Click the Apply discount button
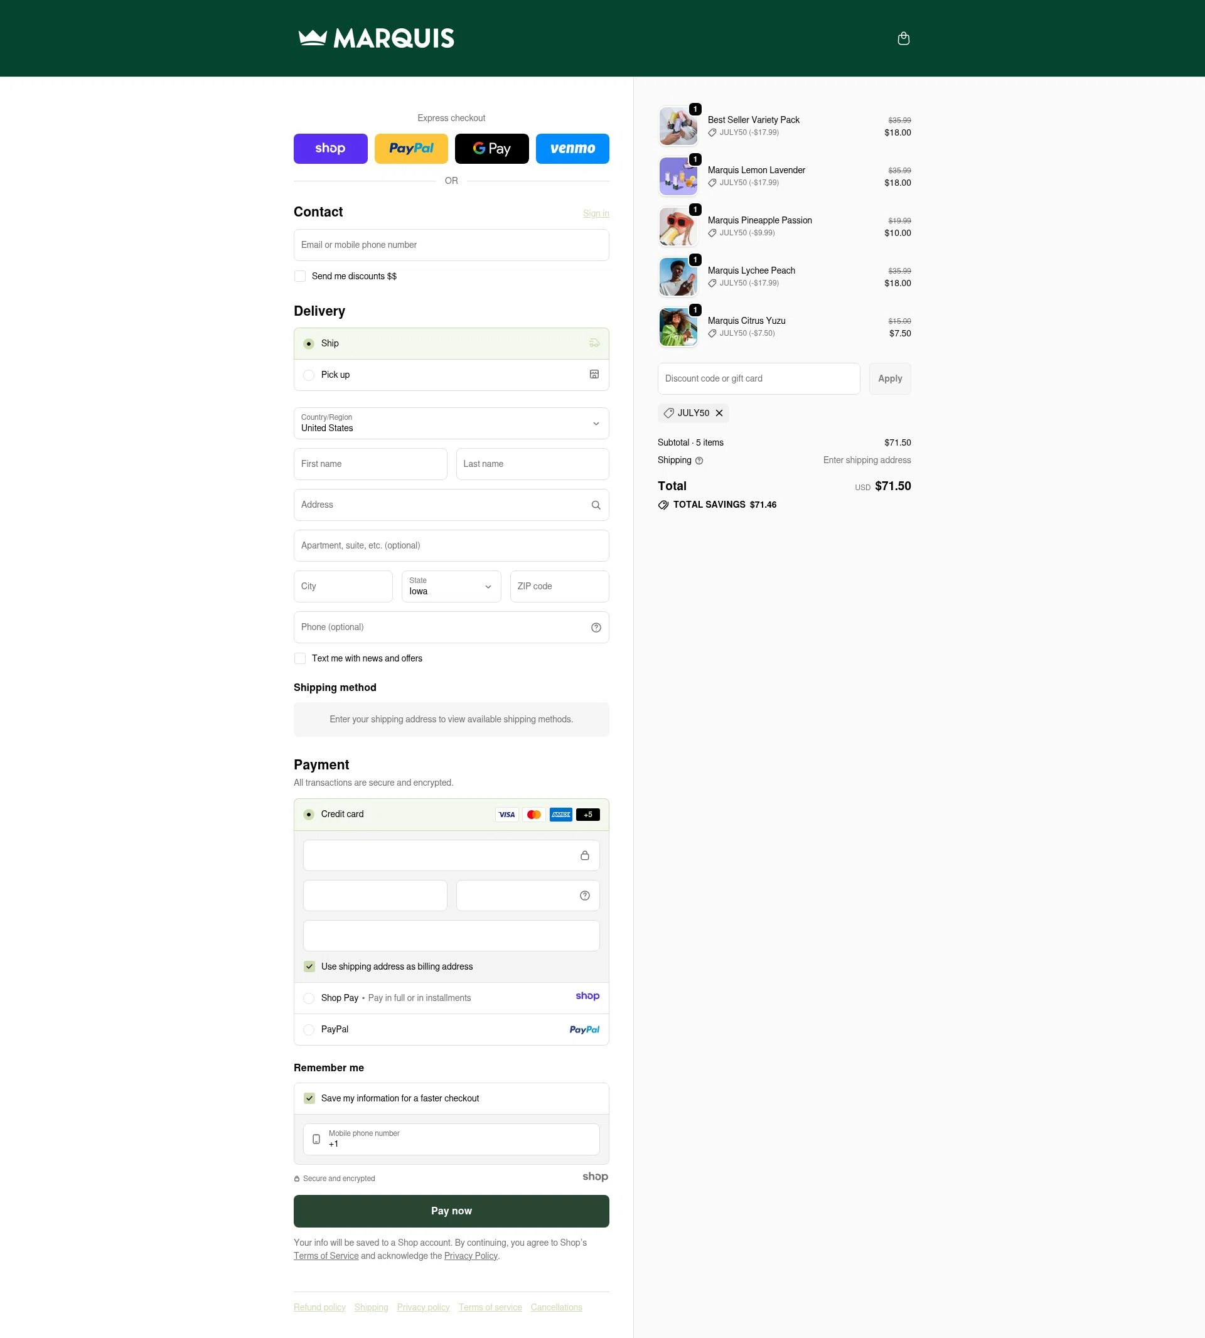The height and width of the screenshot is (1338, 1205). [x=889, y=378]
